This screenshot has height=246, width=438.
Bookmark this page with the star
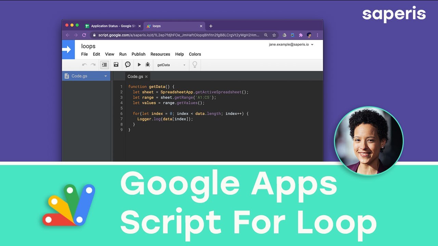(x=274, y=35)
